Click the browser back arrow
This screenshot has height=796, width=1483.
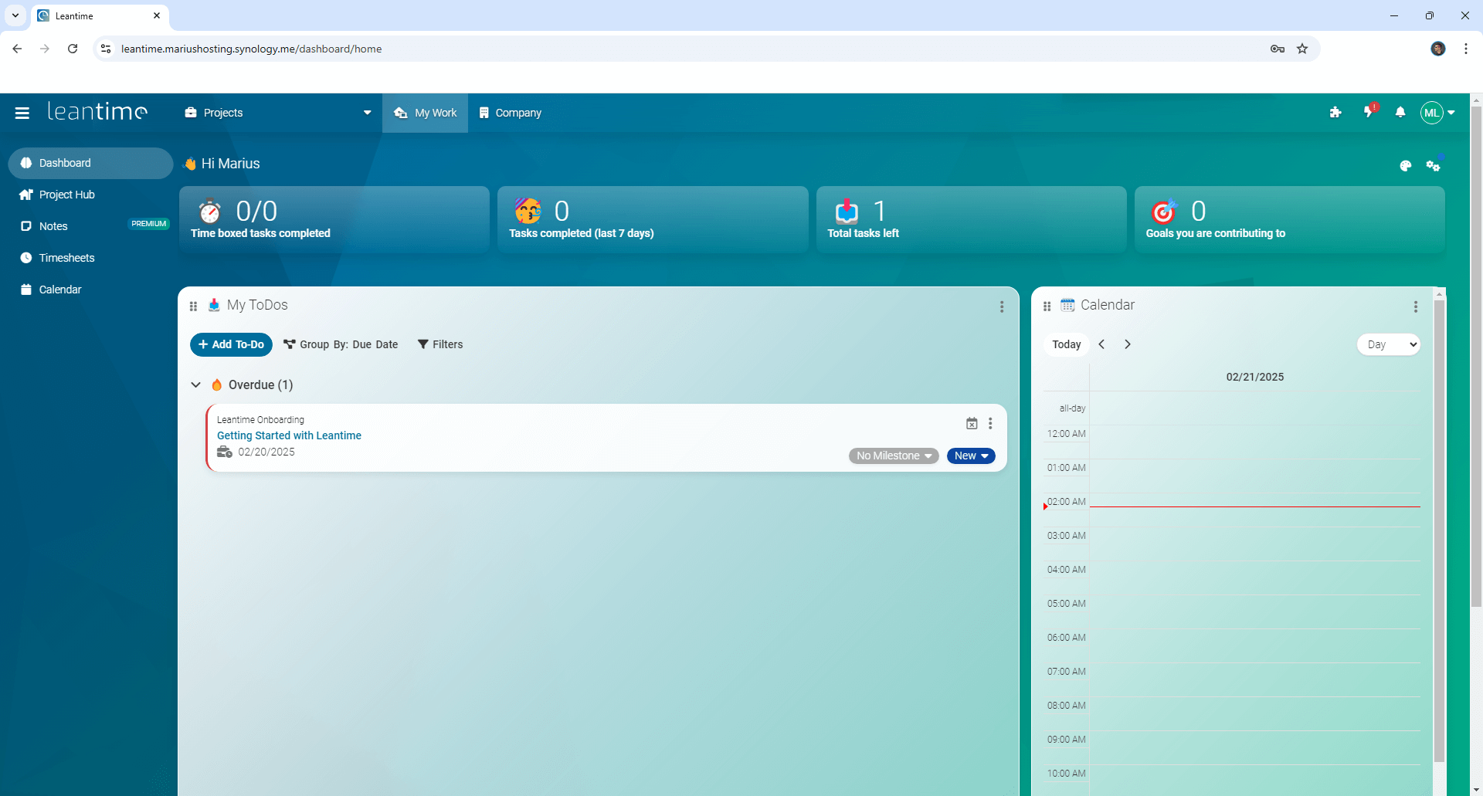pos(17,49)
